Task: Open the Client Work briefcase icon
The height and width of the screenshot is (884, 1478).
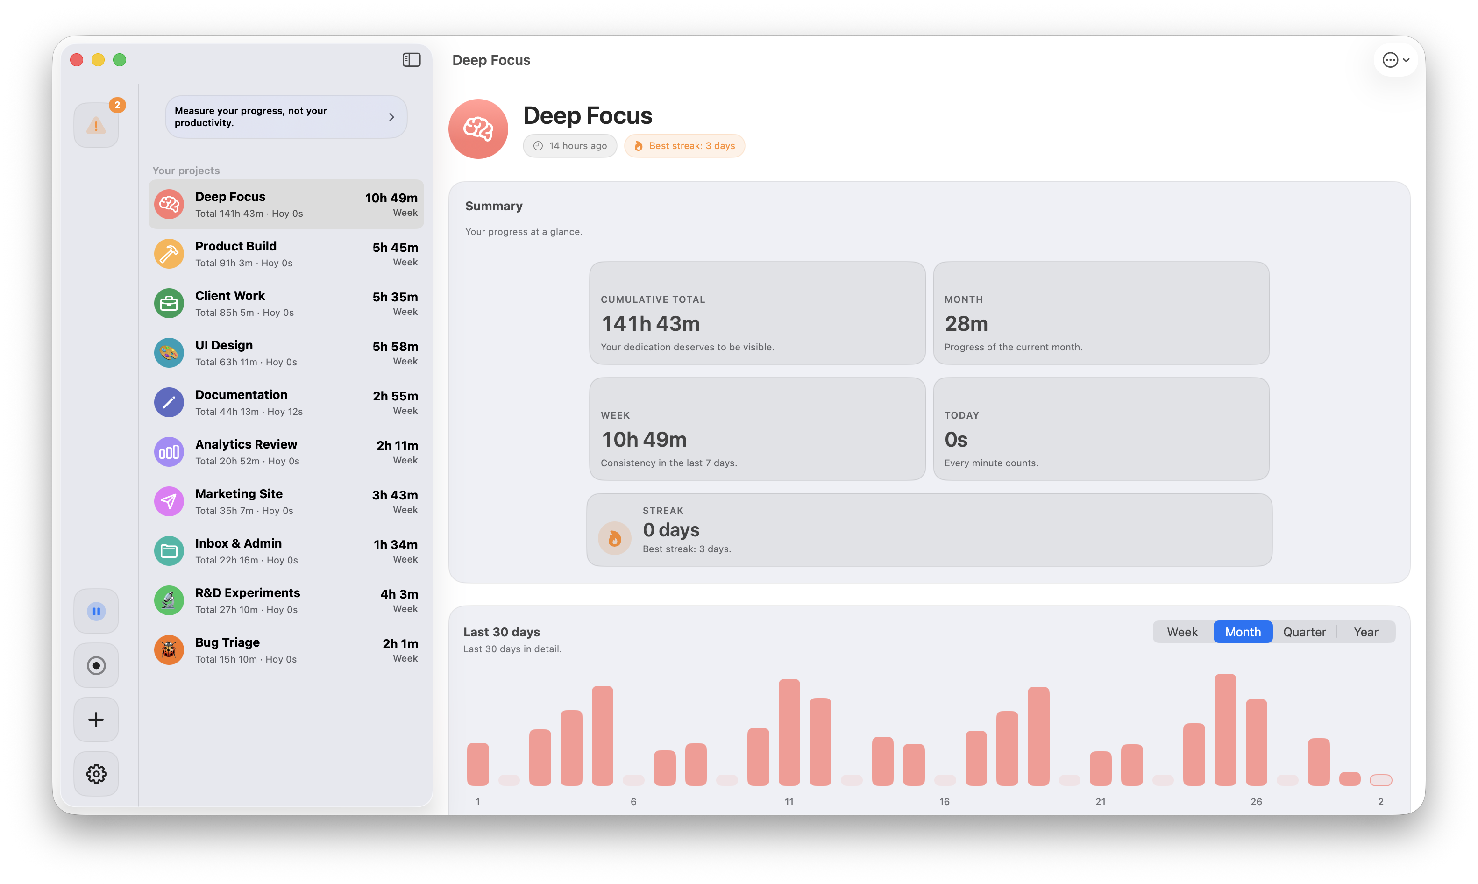Action: [169, 303]
